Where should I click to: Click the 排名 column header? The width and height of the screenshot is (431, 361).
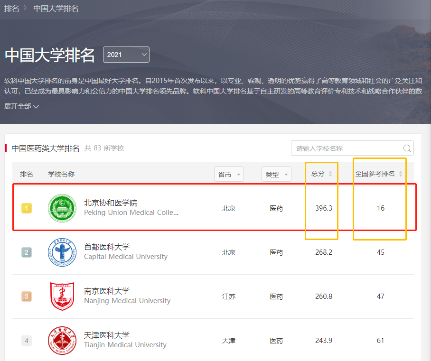(27, 174)
